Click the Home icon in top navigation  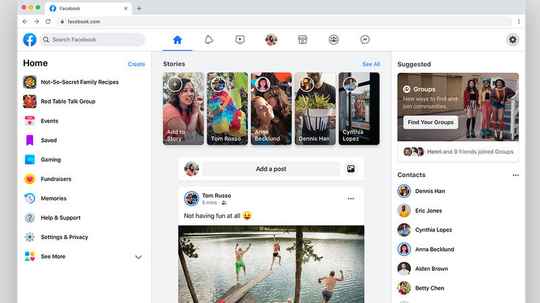177,40
